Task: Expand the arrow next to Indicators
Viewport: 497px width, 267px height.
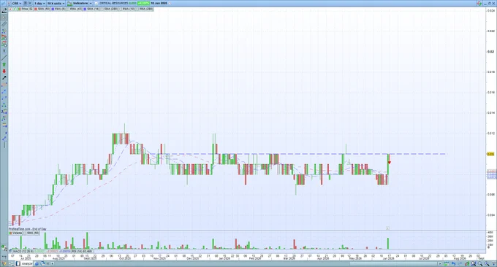Action: tap(91, 3)
